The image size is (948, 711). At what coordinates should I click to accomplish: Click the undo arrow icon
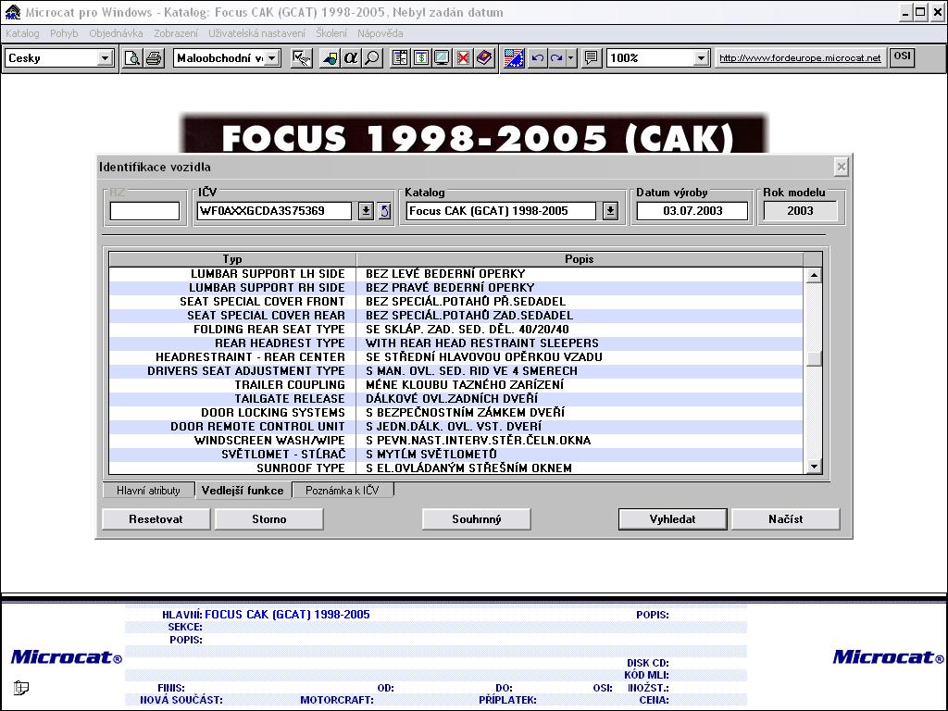(x=538, y=58)
